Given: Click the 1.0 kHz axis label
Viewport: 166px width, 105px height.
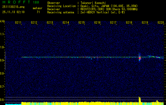Looking at the screenshot, I should [2, 48].
